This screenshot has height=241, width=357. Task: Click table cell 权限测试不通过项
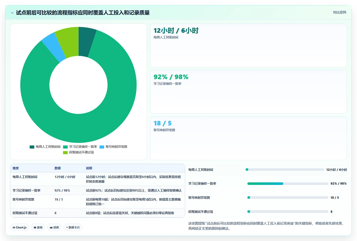click(x=25, y=213)
